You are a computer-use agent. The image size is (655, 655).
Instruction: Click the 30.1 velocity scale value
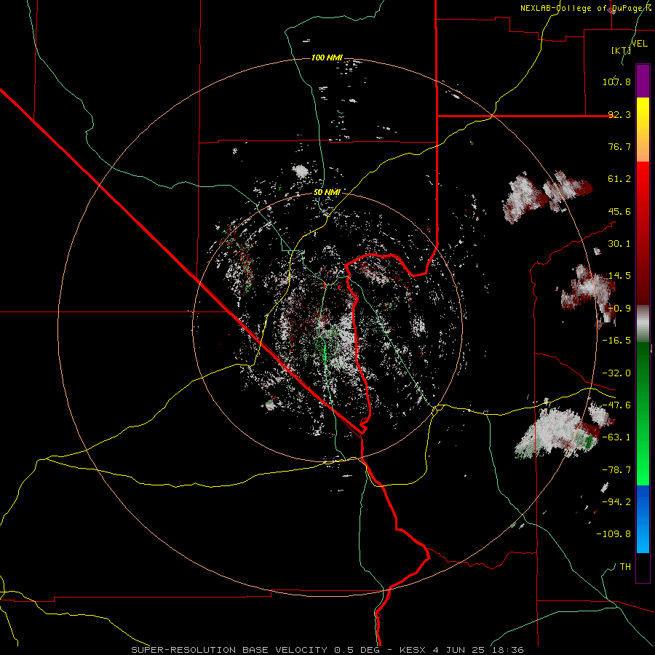(x=619, y=244)
